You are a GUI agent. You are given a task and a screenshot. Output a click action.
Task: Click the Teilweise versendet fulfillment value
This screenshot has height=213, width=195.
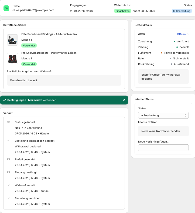[x=176, y=53]
